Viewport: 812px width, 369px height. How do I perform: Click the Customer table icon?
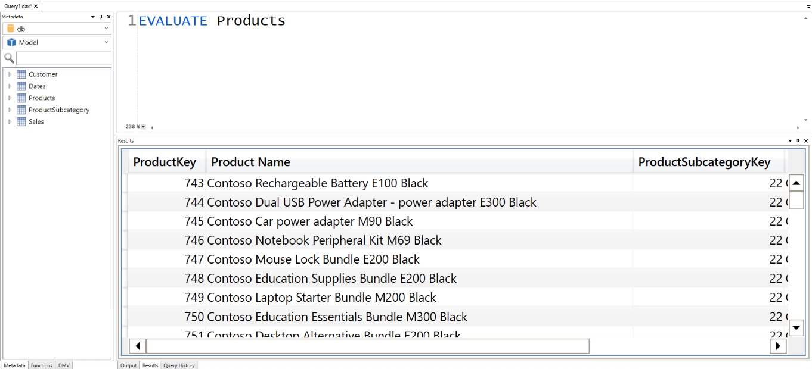coord(21,74)
